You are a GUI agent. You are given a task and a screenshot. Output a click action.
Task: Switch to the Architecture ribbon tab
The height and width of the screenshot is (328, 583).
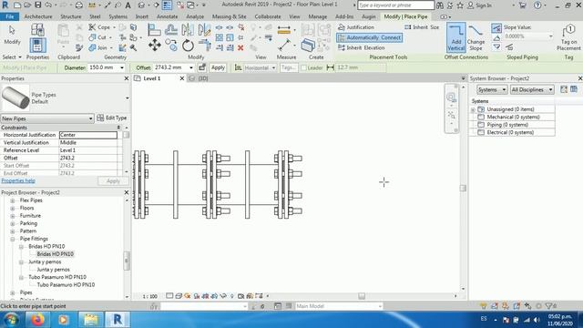coord(38,16)
